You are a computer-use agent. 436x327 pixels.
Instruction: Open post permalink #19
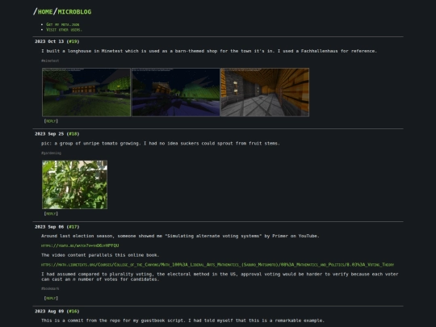click(73, 41)
